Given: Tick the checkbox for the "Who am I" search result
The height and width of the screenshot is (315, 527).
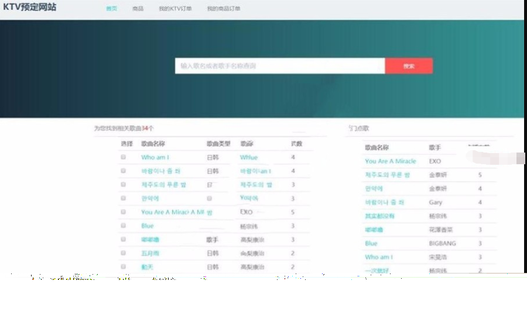Looking at the screenshot, I should [124, 157].
